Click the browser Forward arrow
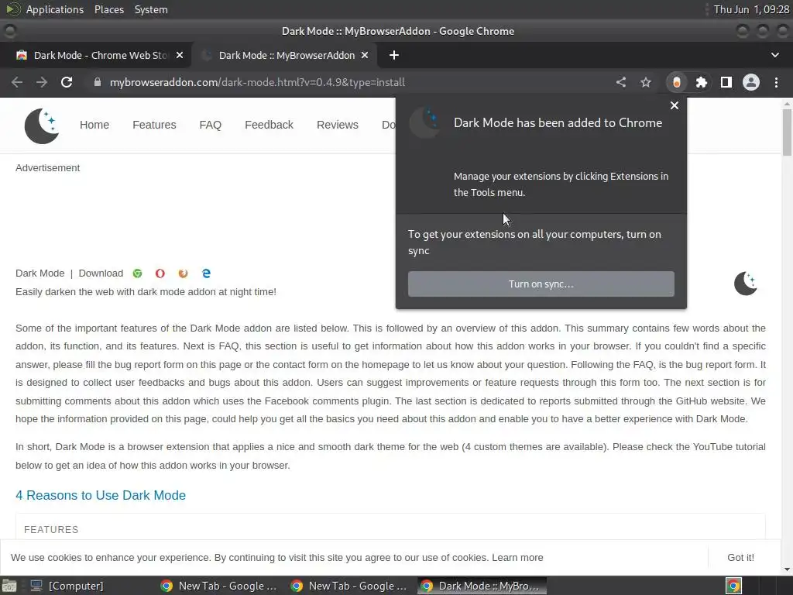 (42, 82)
